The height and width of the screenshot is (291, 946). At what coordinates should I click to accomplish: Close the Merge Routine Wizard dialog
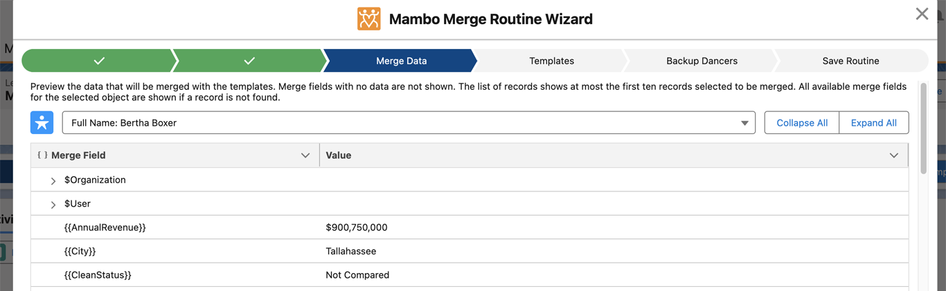point(922,14)
